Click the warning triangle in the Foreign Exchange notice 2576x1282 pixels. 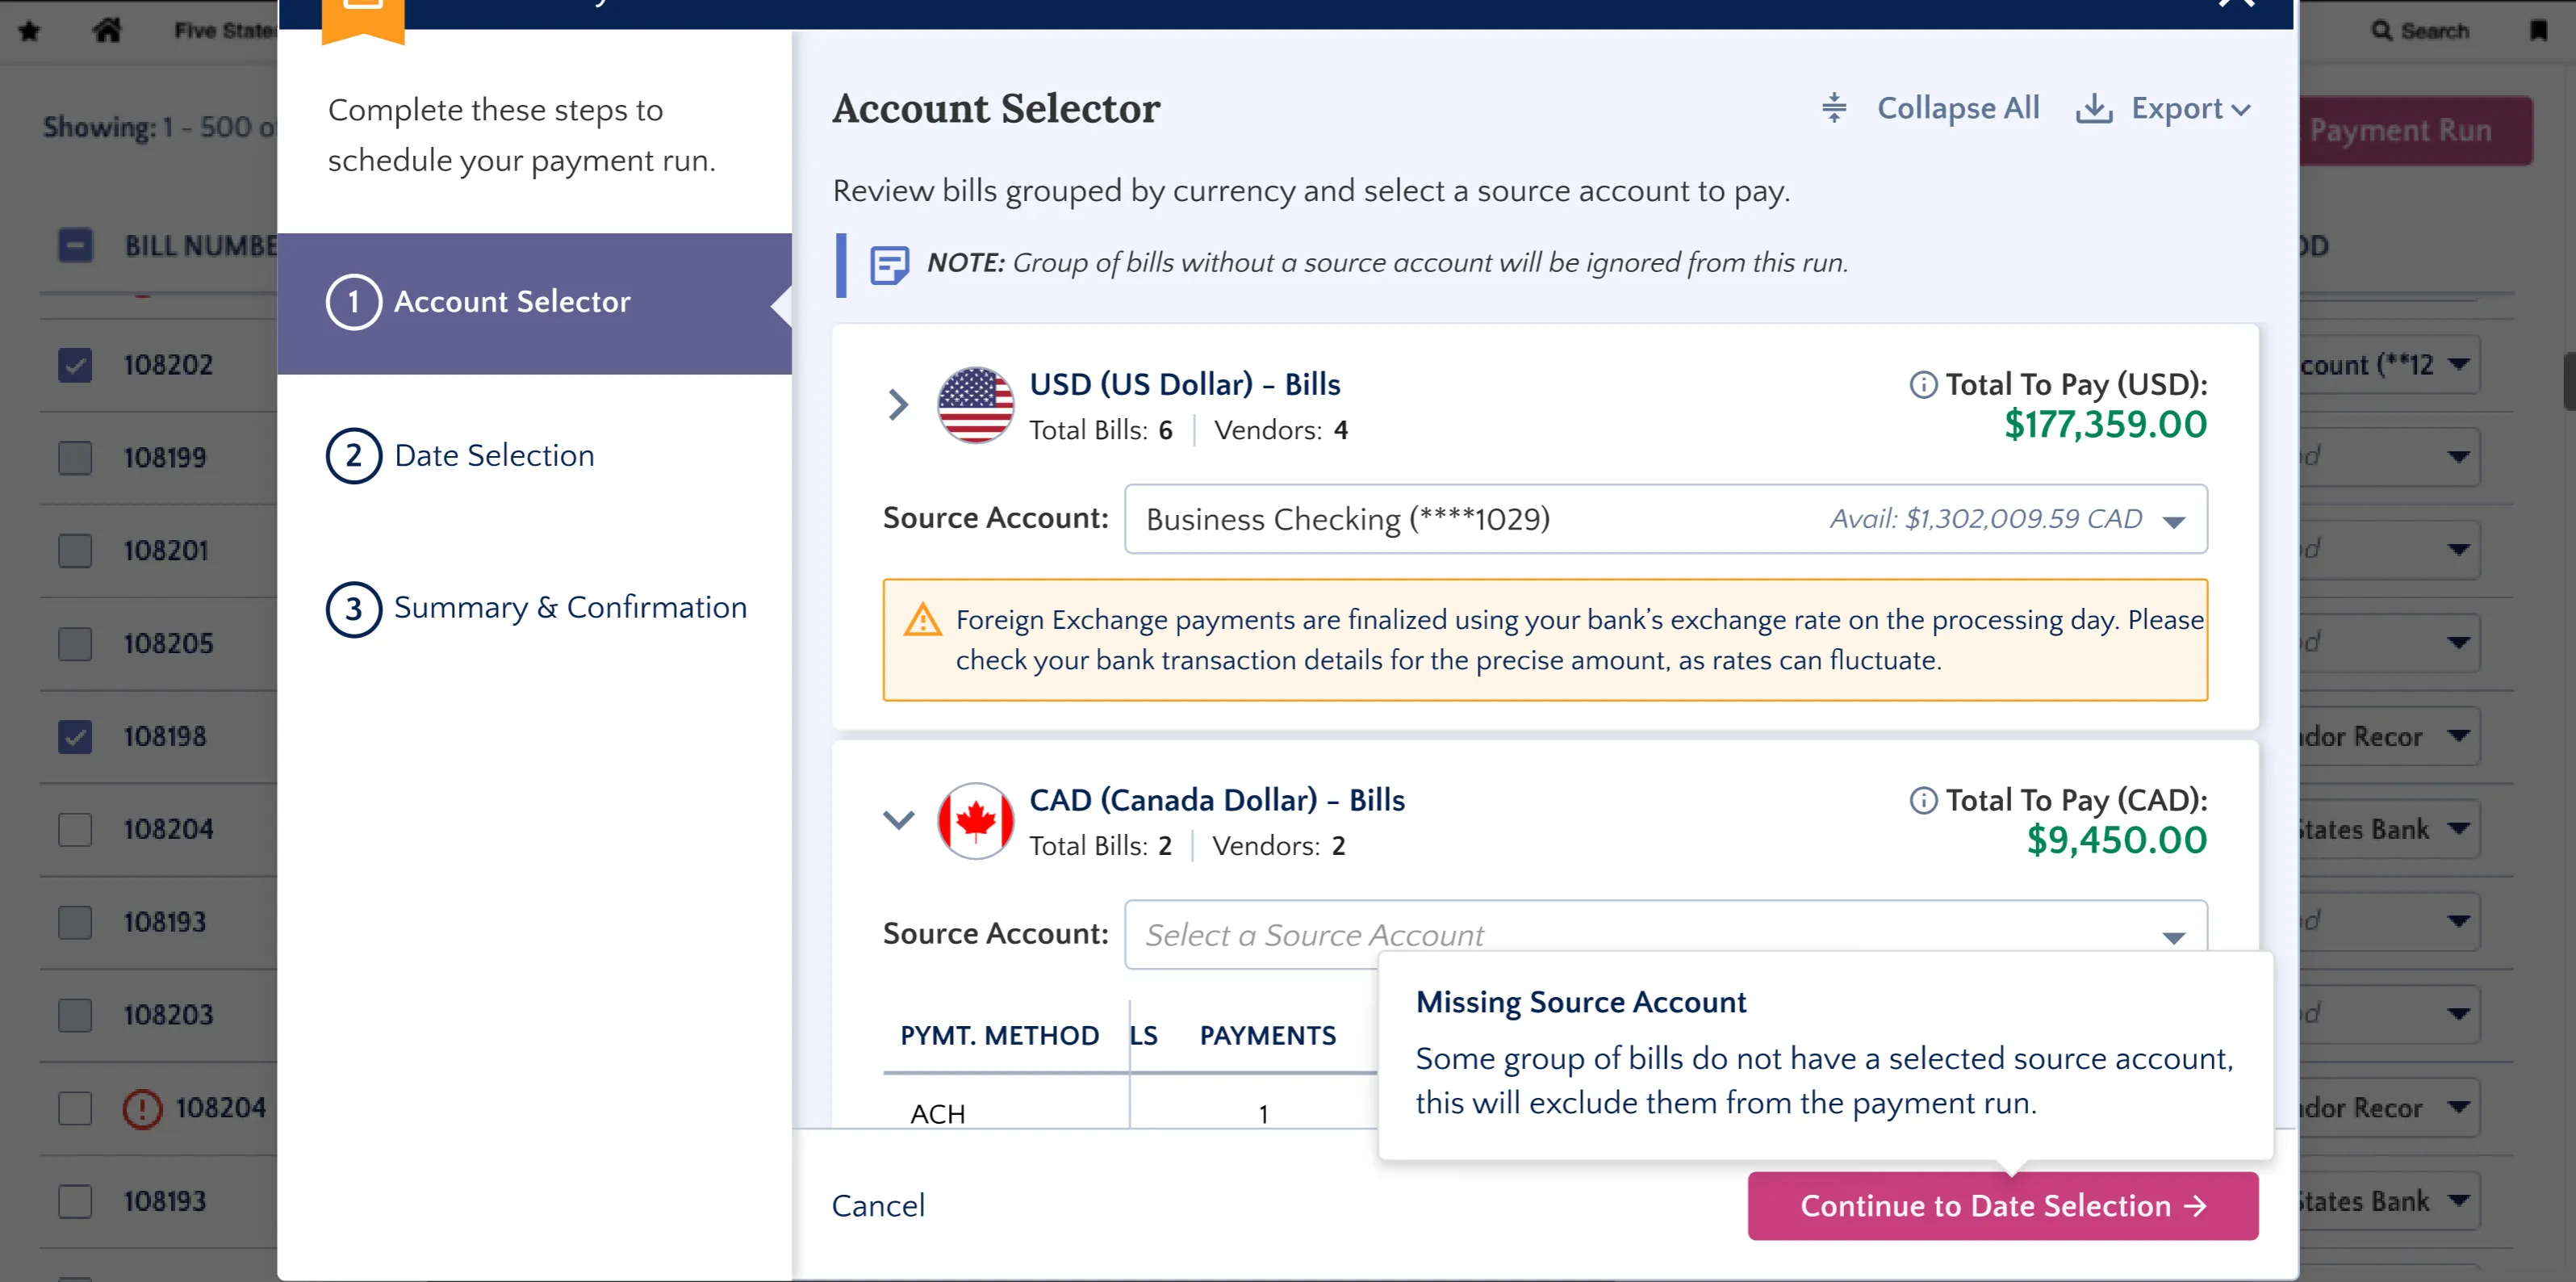[x=922, y=620]
